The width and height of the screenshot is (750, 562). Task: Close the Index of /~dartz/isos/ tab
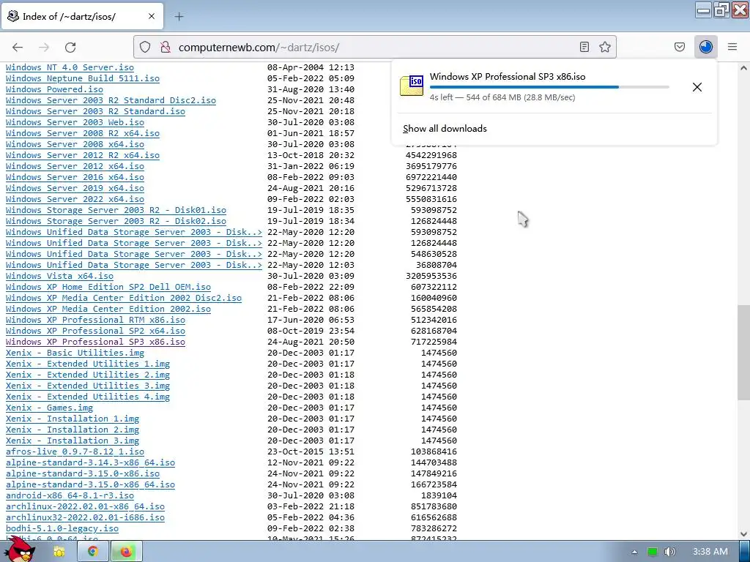151,16
